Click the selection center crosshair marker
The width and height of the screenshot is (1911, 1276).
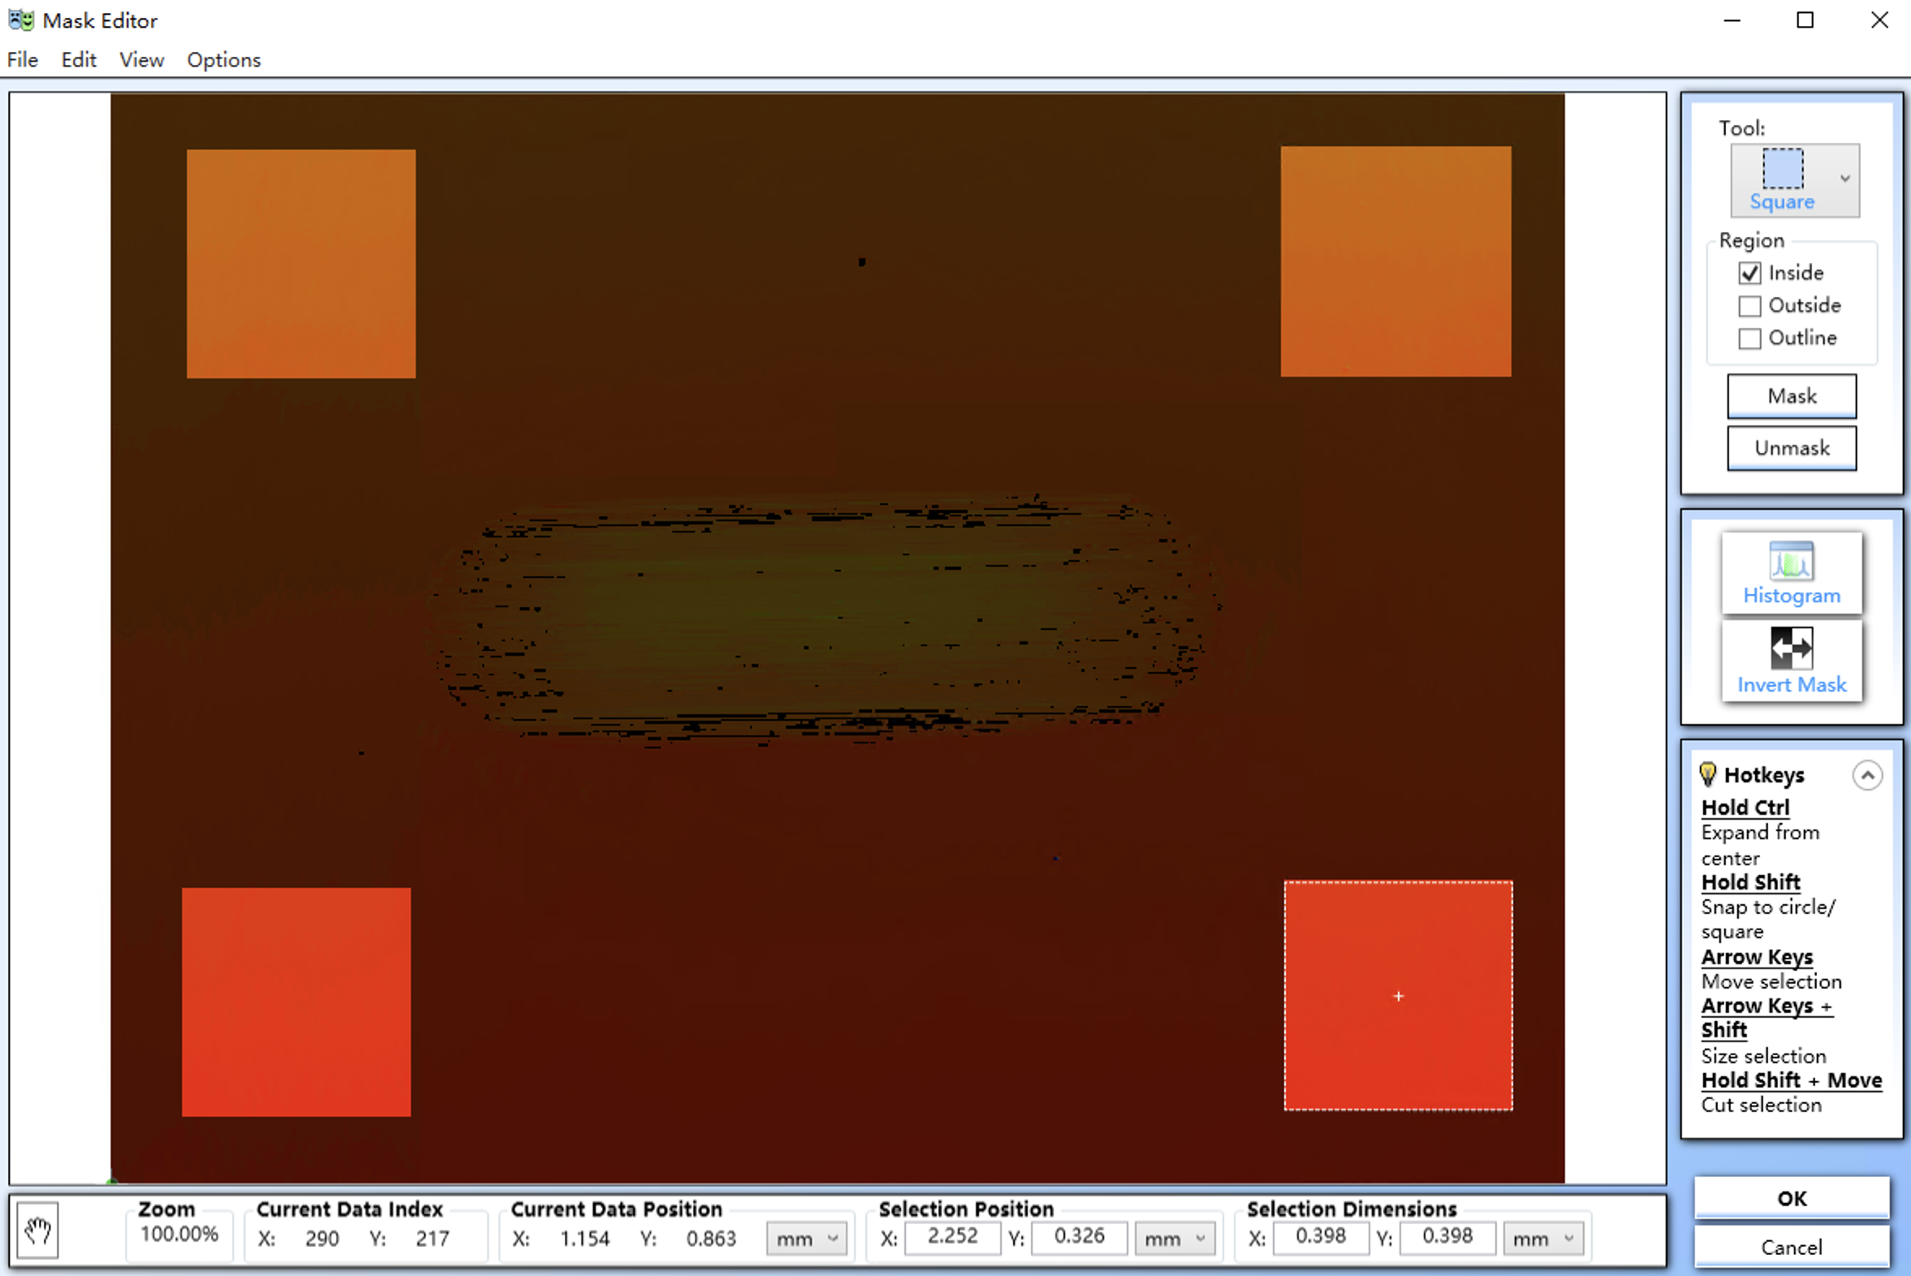pyautogui.click(x=1397, y=996)
